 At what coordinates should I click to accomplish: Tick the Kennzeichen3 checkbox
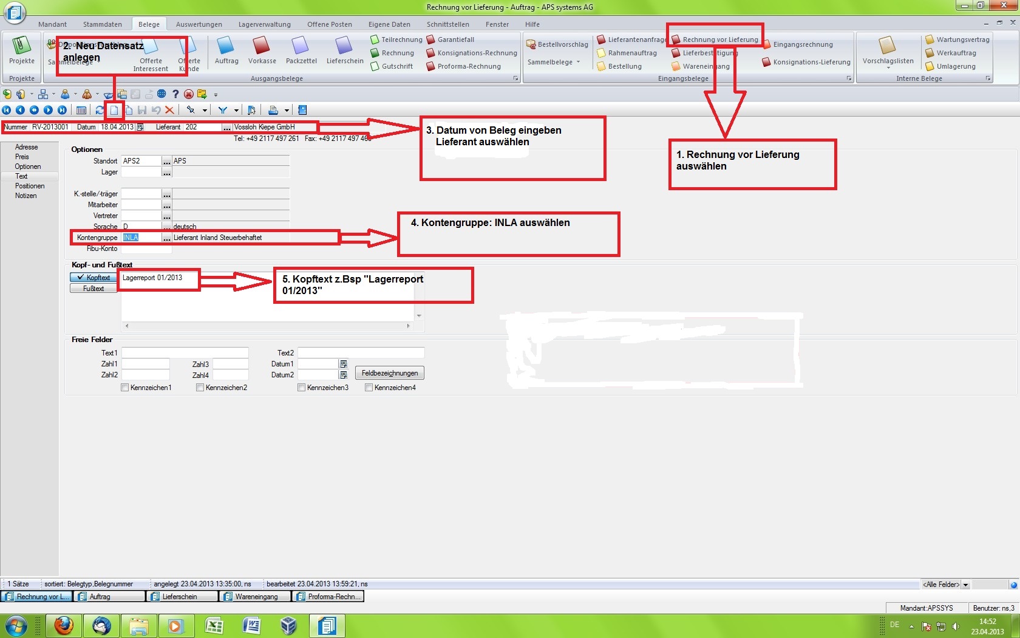tap(302, 388)
